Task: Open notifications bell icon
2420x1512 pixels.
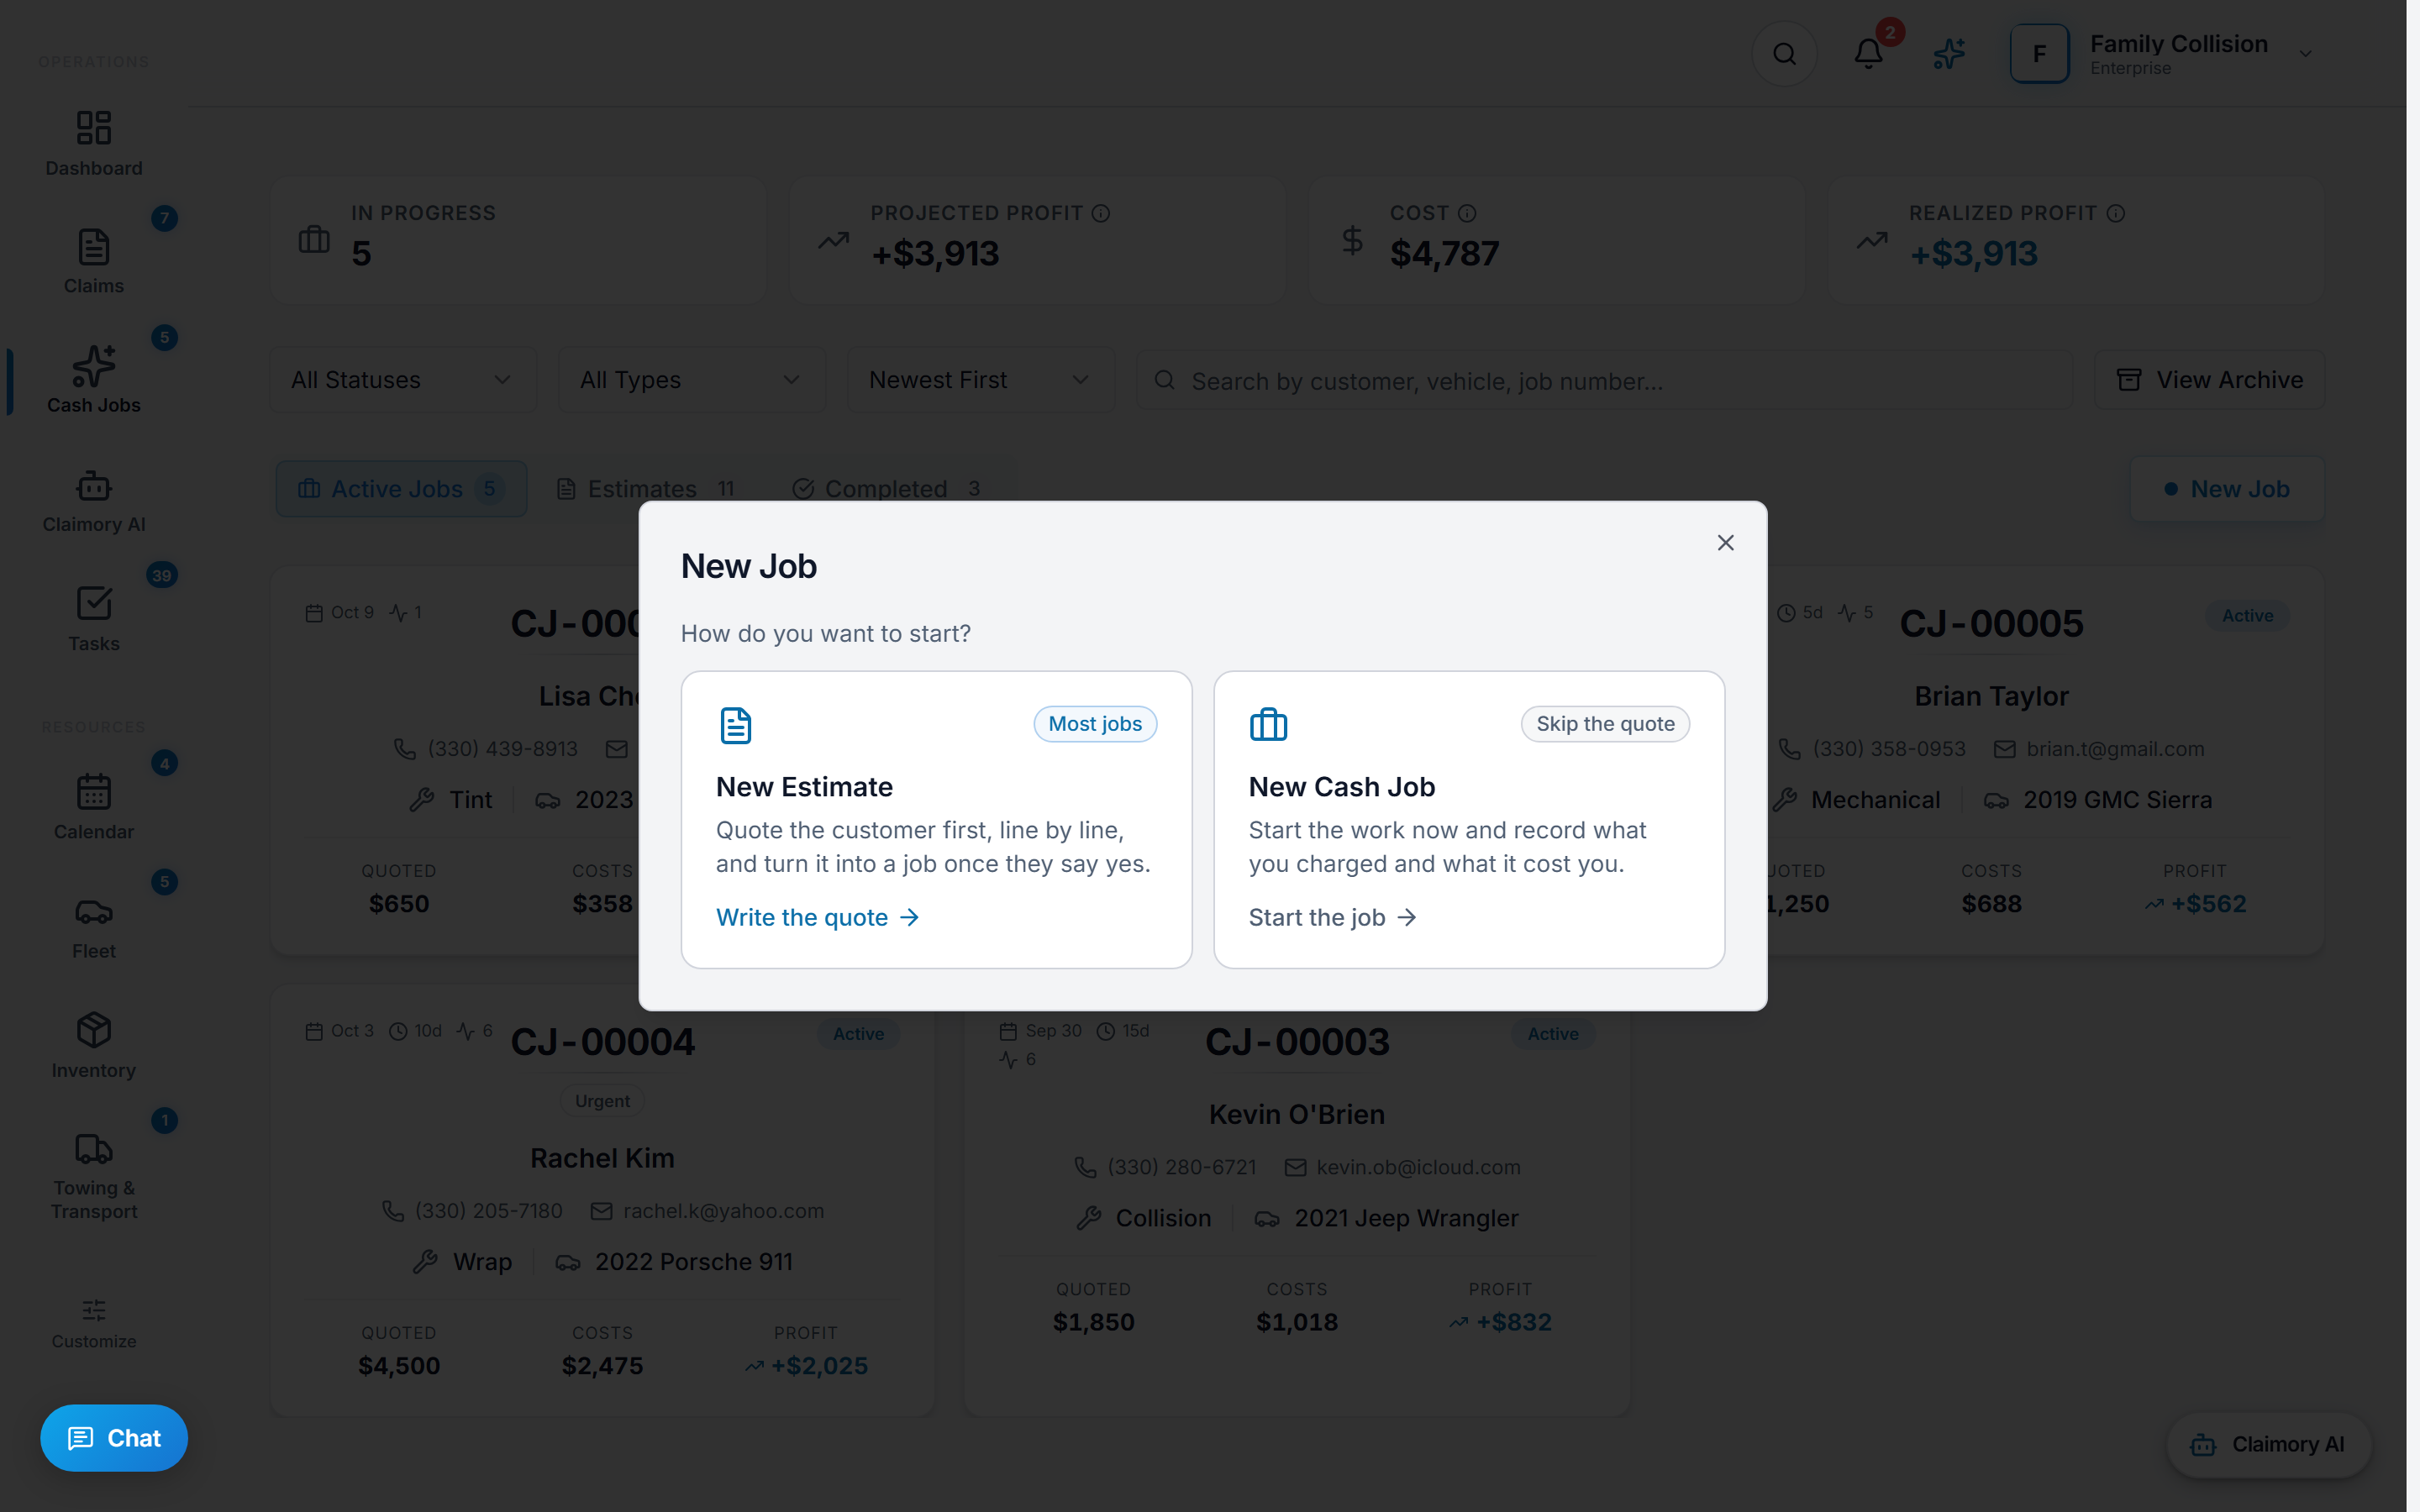Action: pyautogui.click(x=1868, y=54)
